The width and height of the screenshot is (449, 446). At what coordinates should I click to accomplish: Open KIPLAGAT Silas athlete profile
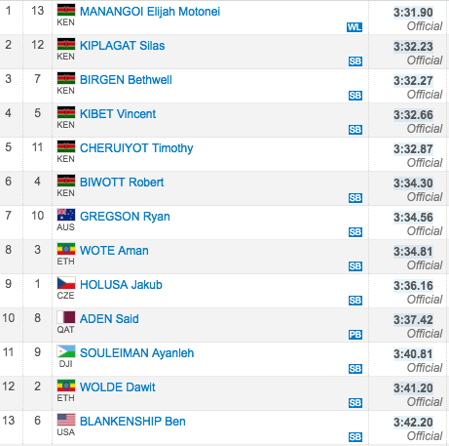[122, 46]
